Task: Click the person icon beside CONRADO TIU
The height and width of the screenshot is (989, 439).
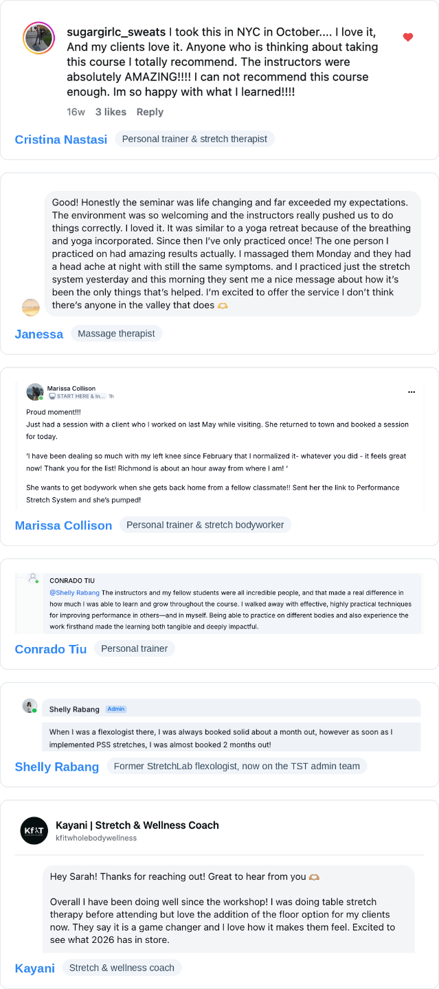Action: coord(33,578)
